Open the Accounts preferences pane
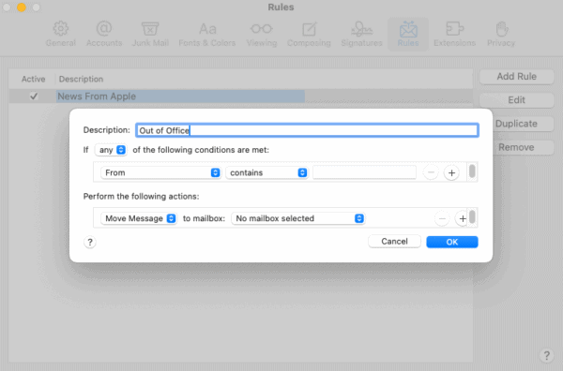This screenshot has width=563, height=371. [x=104, y=35]
